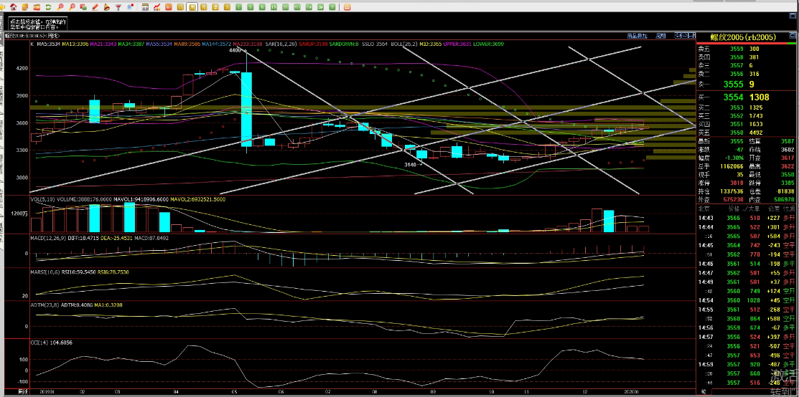The width and height of the screenshot is (799, 397).
Task: Select the 1-minute period button
Action: pos(238,7)
